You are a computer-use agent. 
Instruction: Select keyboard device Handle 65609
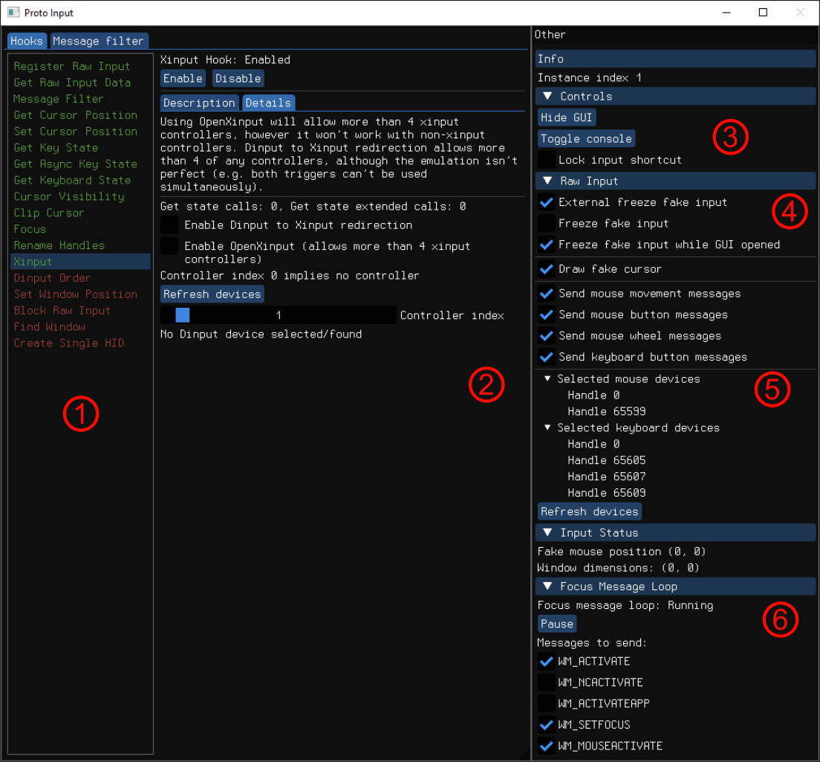coord(607,492)
